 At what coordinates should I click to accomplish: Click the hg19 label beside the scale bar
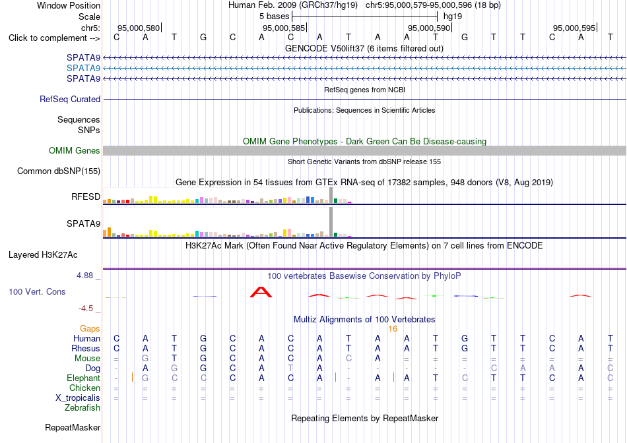pos(453,16)
